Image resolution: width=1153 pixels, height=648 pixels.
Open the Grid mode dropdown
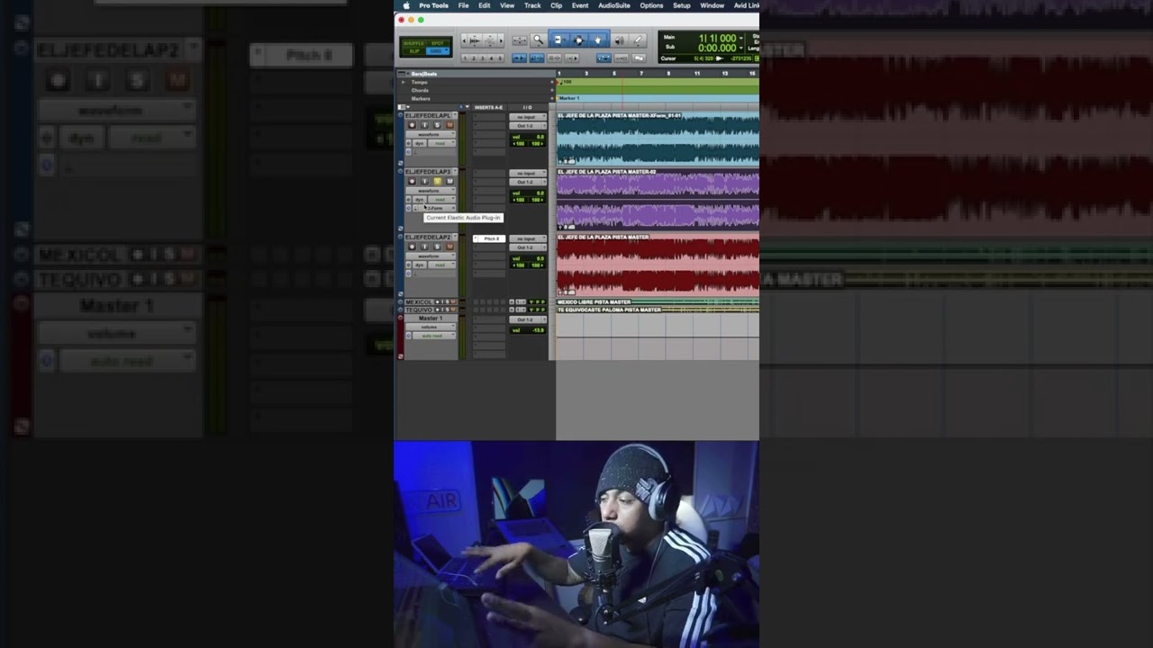click(x=438, y=51)
